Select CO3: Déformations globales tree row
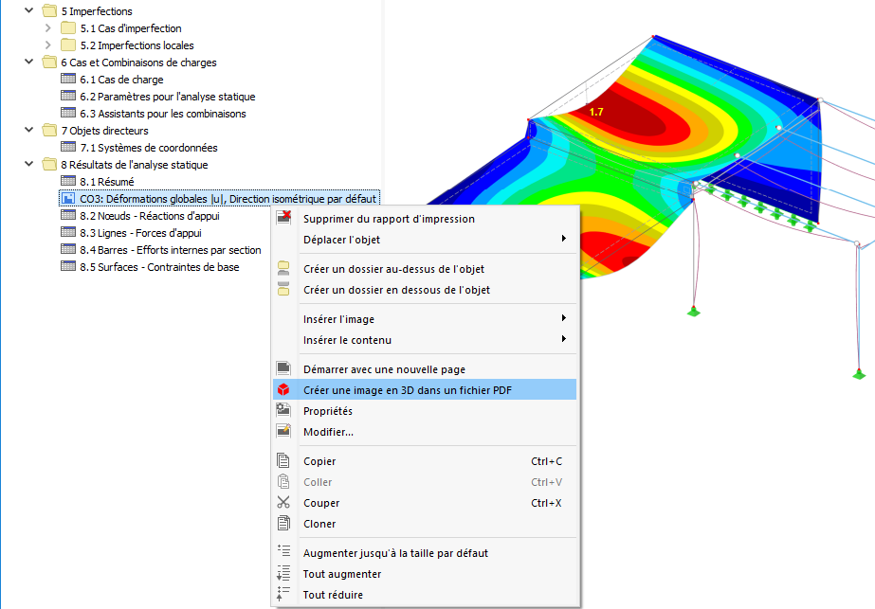Image resolution: width=875 pixels, height=609 pixels. click(219, 199)
